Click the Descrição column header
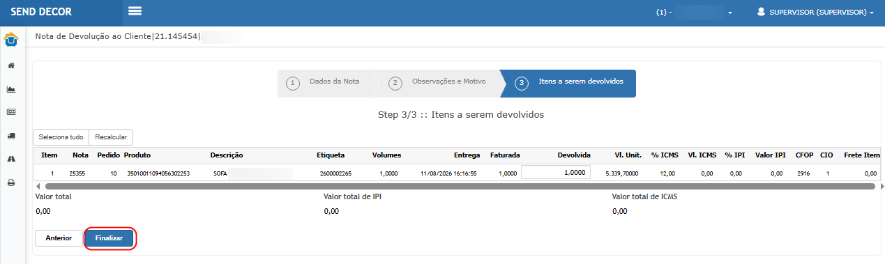The width and height of the screenshot is (885, 264). pos(227,155)
